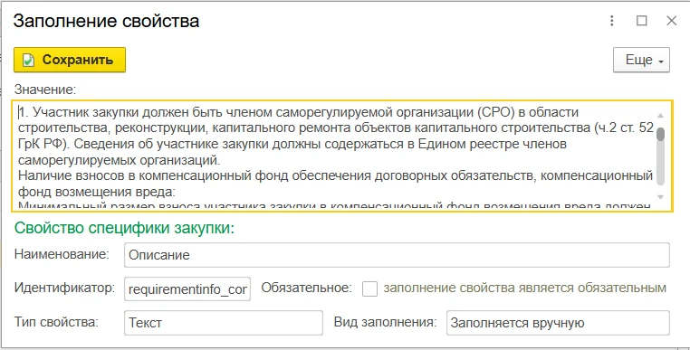Click the Сохранить button
Screen dimensions: 690x350
point(70,60)
